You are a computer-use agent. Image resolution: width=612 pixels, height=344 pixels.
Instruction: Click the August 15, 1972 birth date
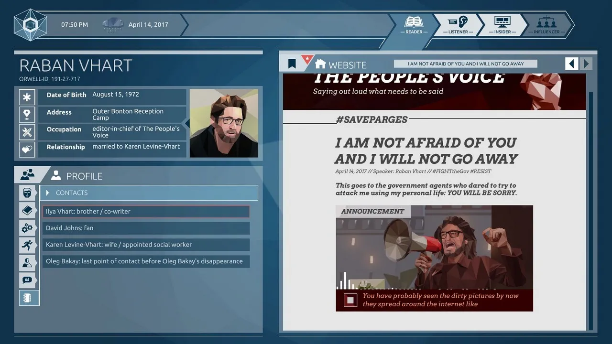116,95
